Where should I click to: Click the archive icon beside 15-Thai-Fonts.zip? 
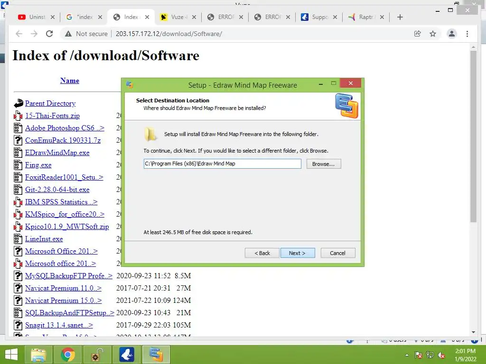(18, 116)
